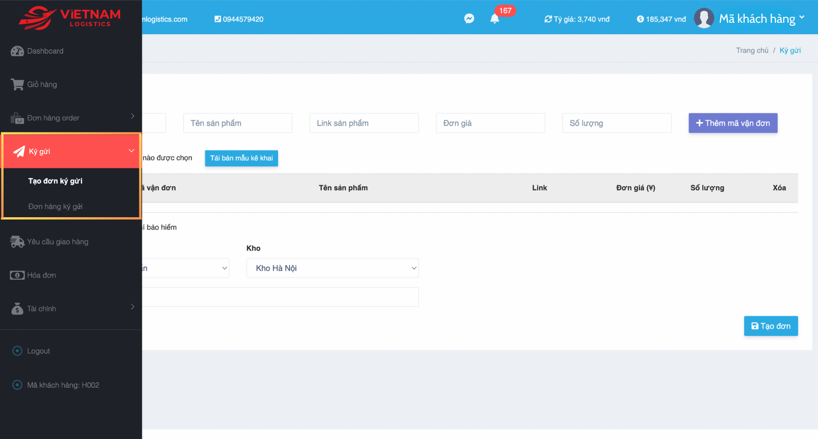Click the Số lượng column header
This screenshot has width=818, height=439.
(x=707, y=188)
